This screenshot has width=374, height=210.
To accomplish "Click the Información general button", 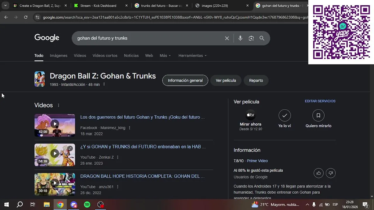I will [x=185, y=80].
